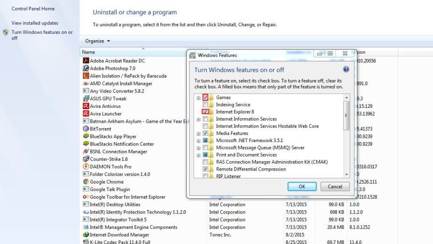Open View installed updates link

tap(35, 23)
